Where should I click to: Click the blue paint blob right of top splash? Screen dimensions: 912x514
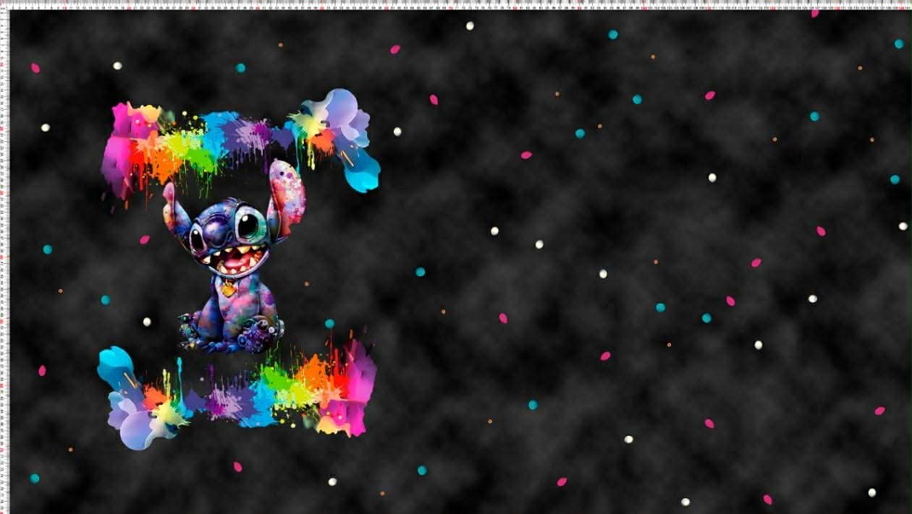tap(362, 174)
